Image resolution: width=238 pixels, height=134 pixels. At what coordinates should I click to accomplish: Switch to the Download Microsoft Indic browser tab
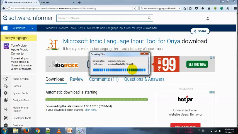click(21, 3)
